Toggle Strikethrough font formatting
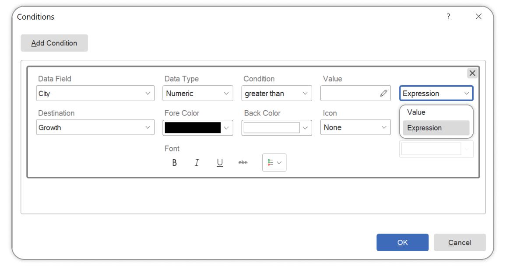 pos(243,162)
